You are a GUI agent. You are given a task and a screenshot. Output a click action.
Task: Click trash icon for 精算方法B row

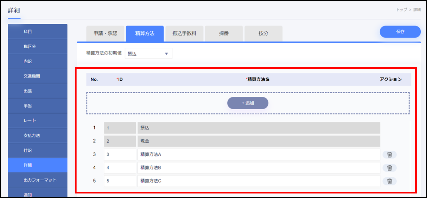tap(389, 168)
